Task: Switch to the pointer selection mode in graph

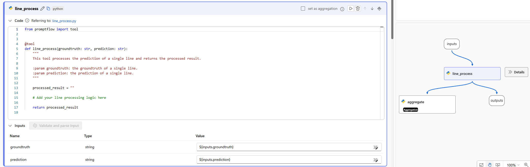Action: pyautogui.click(x=498, y=165)
